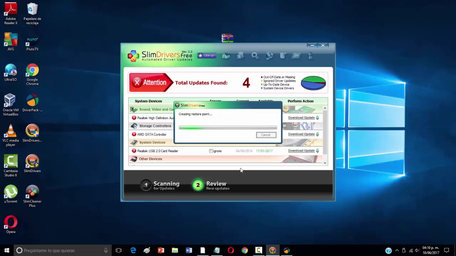Open Papelera de reciclaje desktop icon
This screenshot has width=456, height=256.
(x=32, y=14)
